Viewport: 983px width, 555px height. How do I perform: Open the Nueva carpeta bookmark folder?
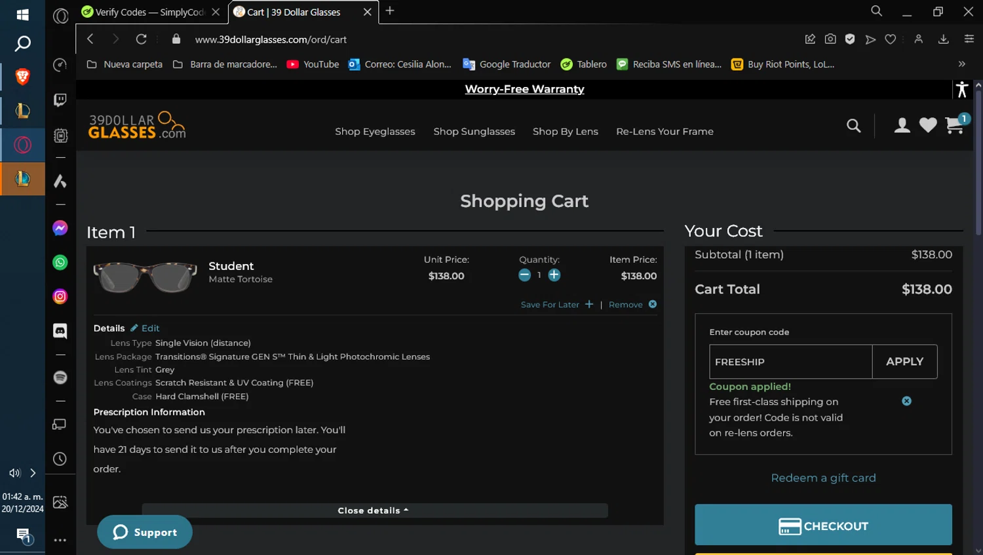[125, 64]
